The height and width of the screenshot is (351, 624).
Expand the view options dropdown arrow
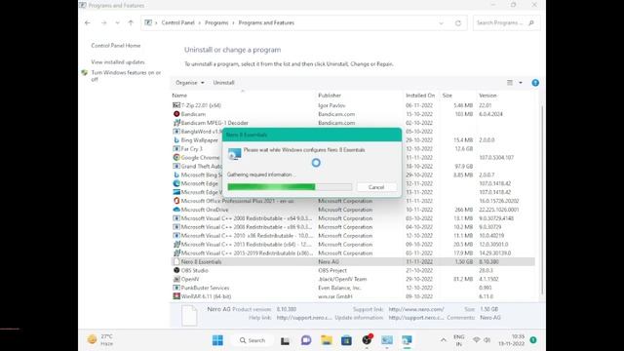click(x=521, y=83)
